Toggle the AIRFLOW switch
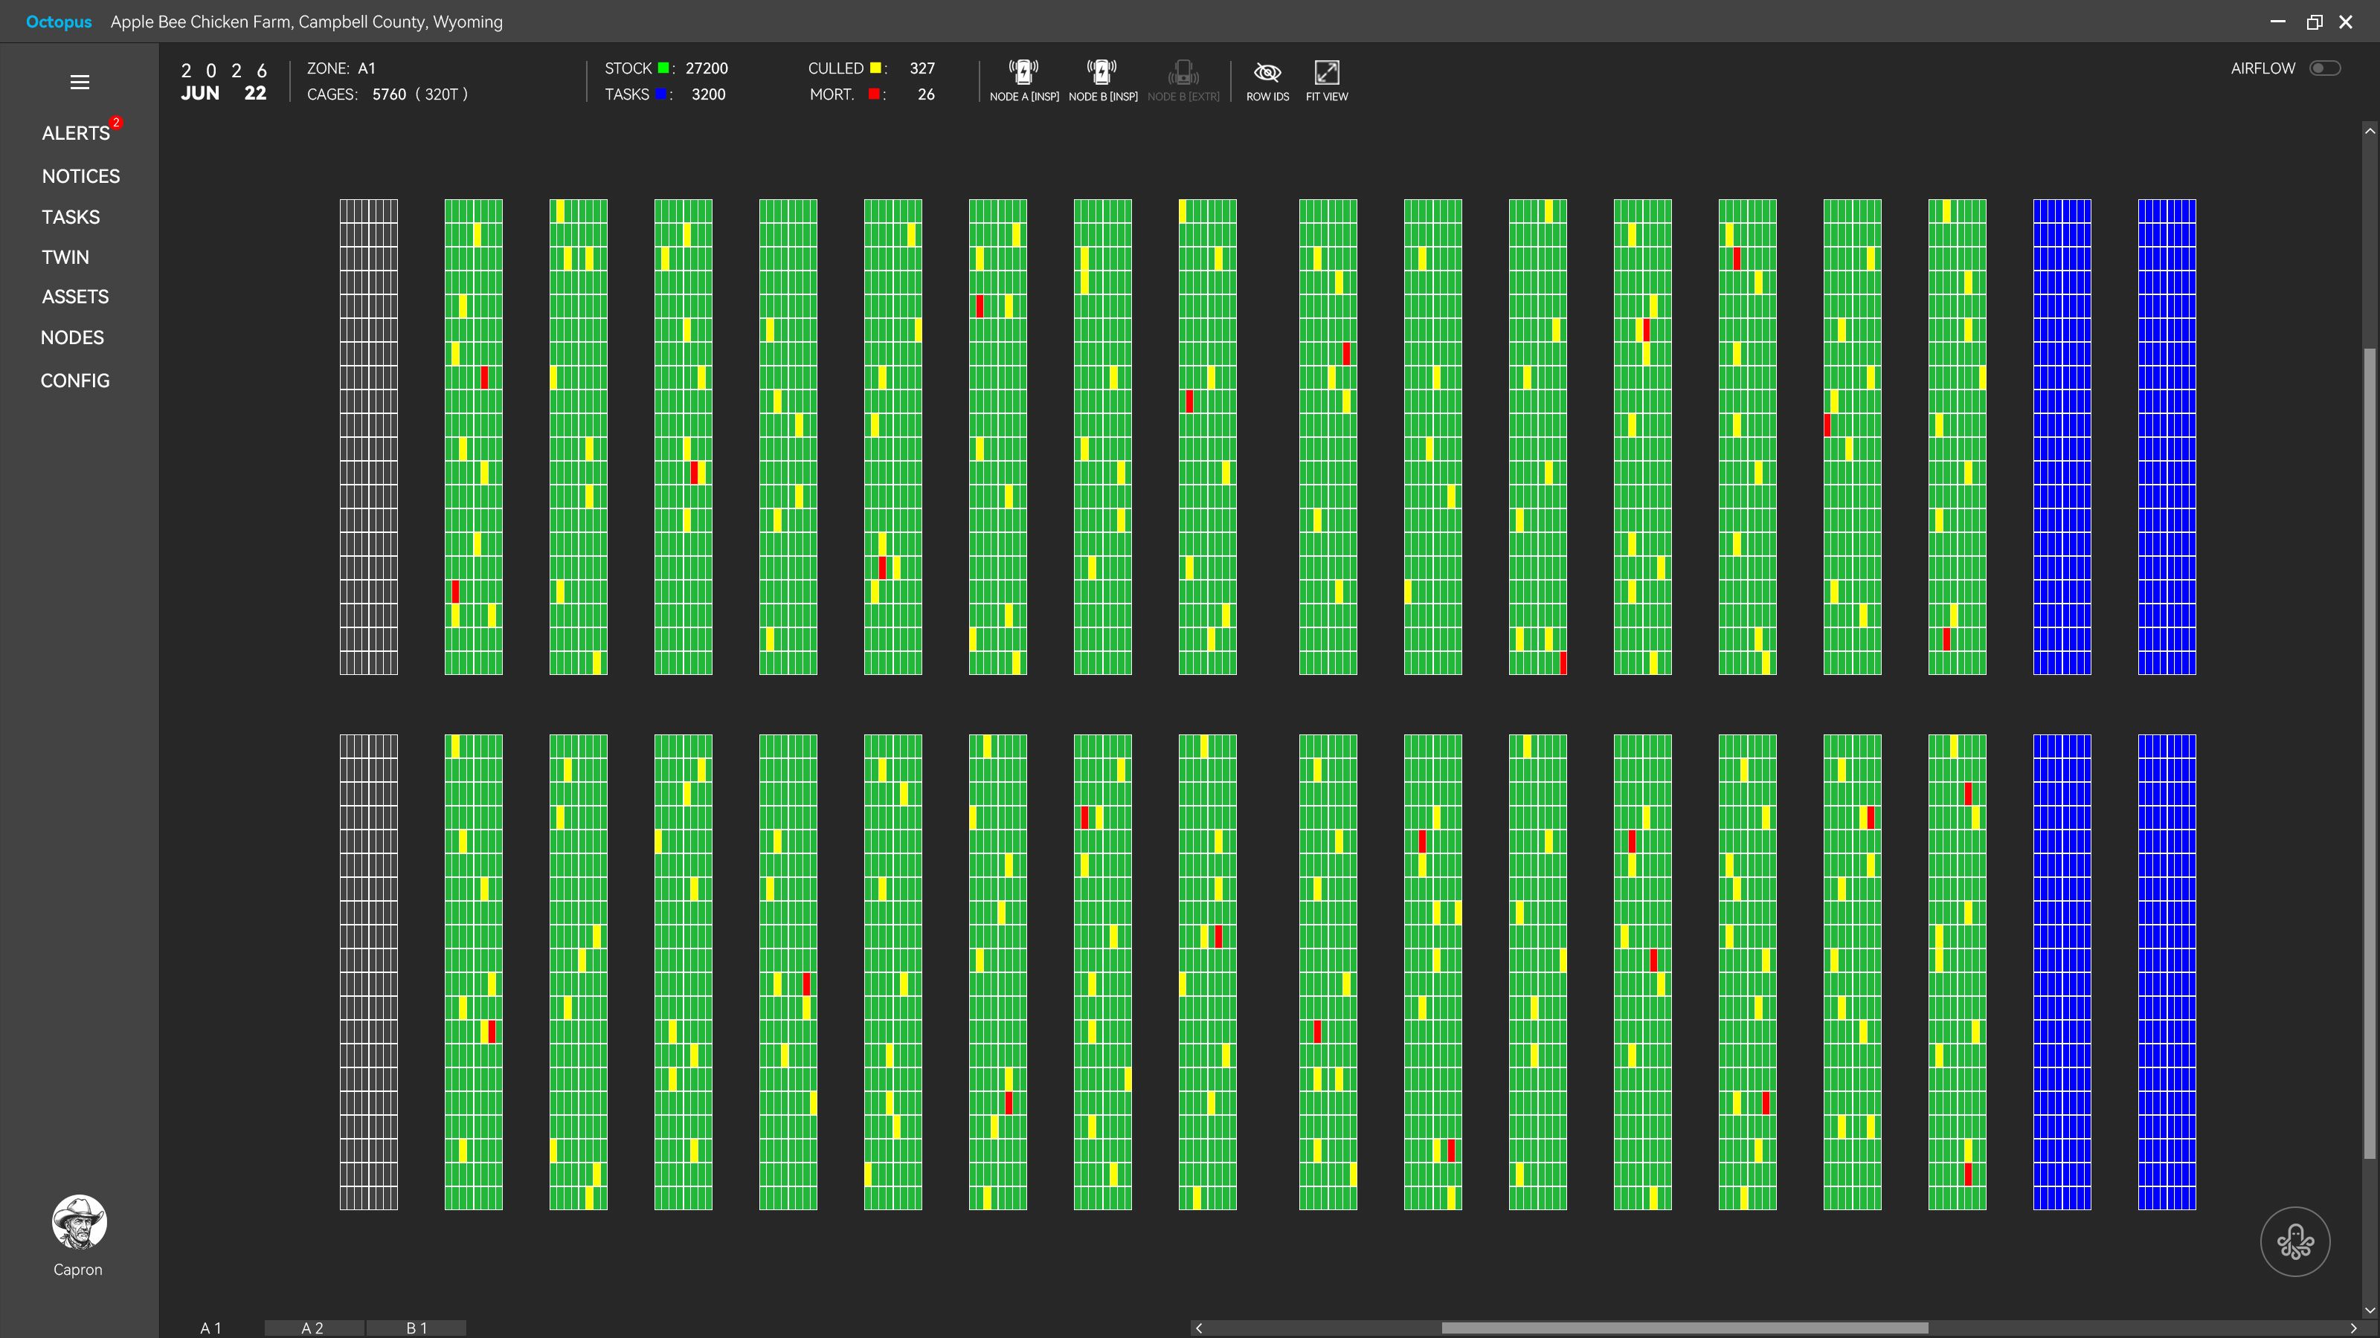2380x1338 pixels. [2324, 68]
